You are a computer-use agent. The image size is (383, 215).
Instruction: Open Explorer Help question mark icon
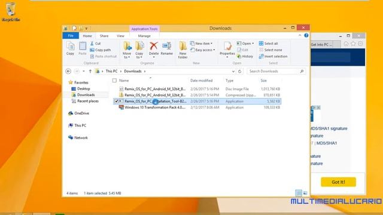click(x=306, y=35)
